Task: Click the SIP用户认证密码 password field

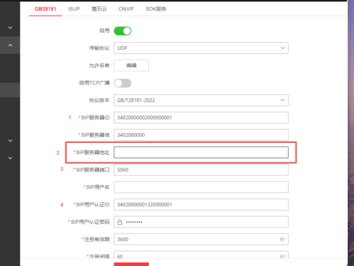Action: pyautogui.click(x=201, y=222)
